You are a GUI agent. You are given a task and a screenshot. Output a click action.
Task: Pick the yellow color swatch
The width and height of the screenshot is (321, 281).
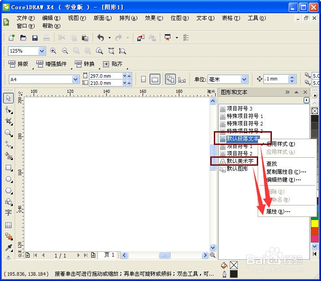(x=315, y=223)
